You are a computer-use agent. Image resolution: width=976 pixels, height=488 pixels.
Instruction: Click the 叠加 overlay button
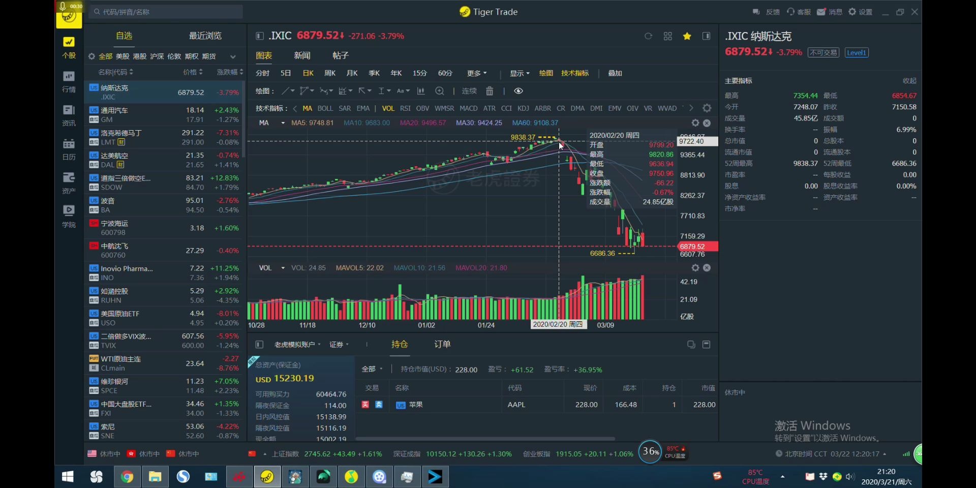click(x=615, y=73)
